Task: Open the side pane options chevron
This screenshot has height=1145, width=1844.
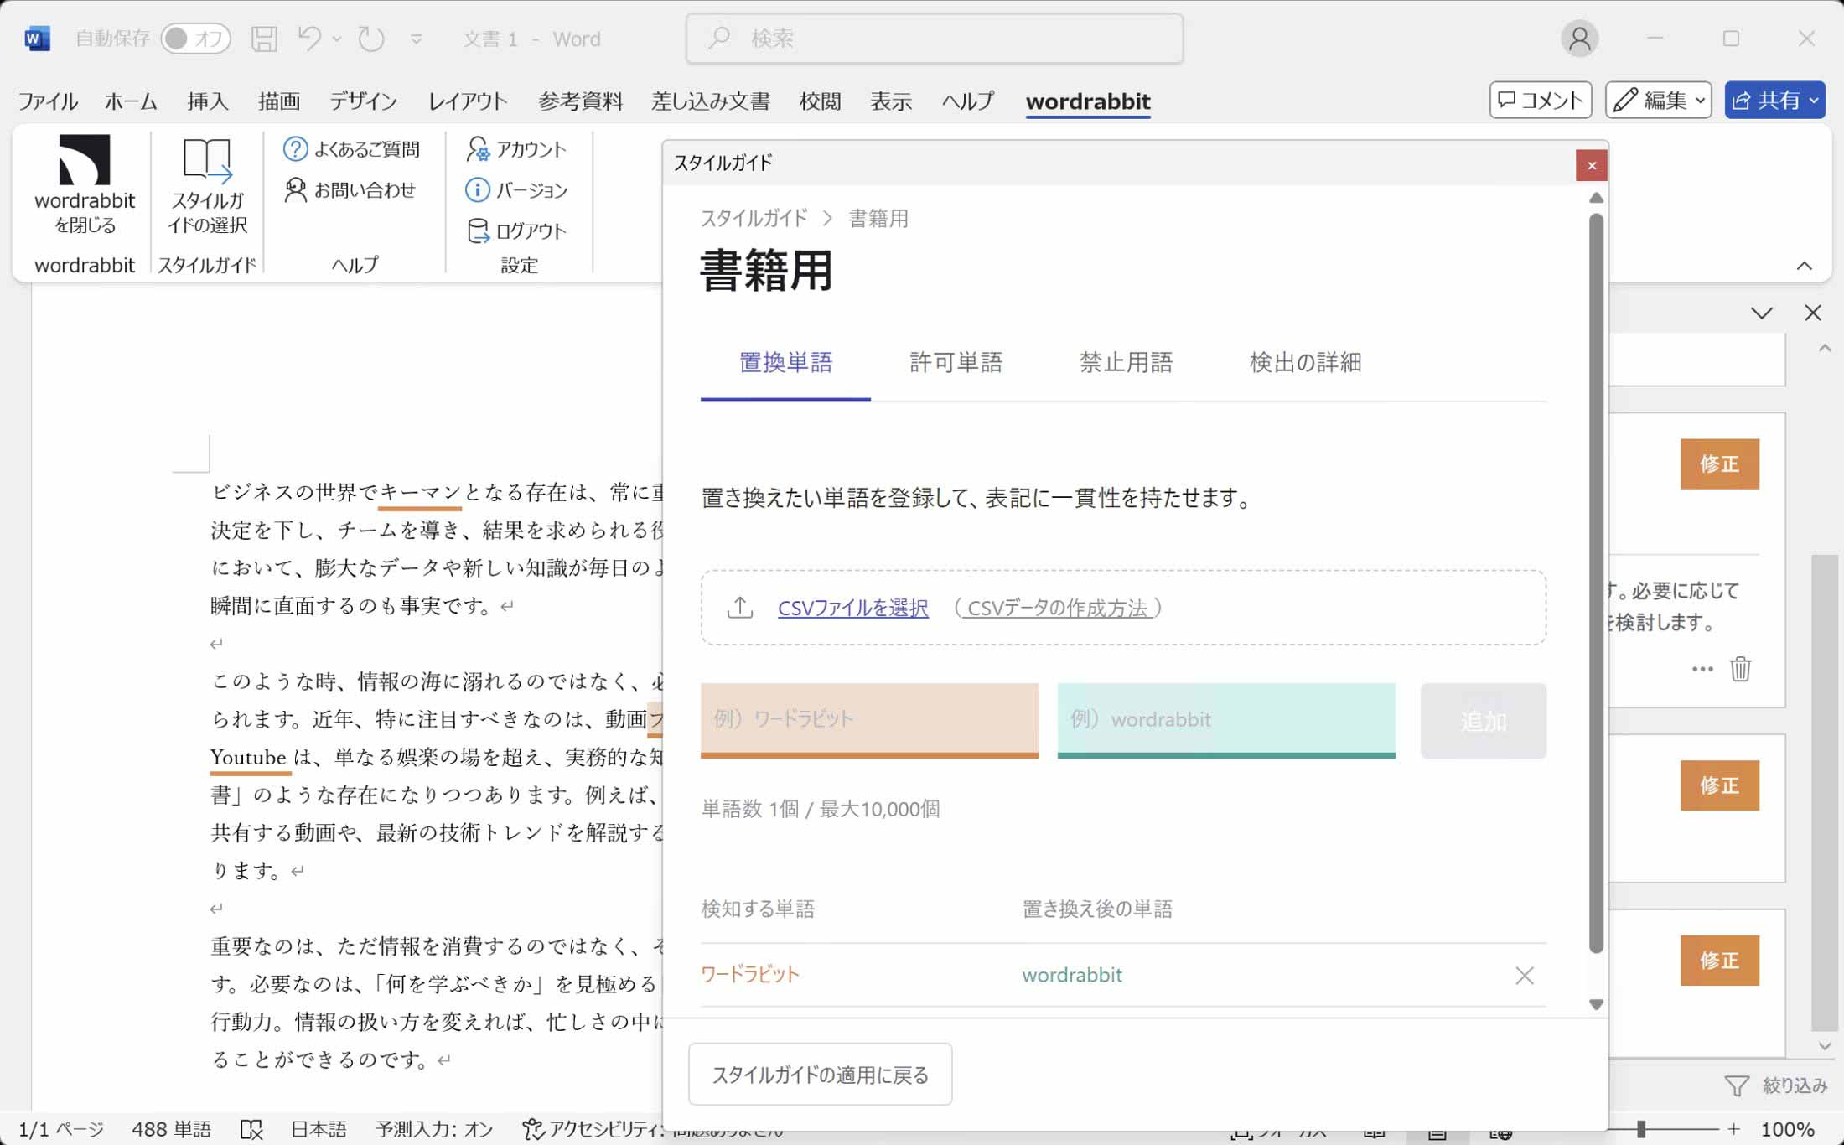Action: 1762,313
